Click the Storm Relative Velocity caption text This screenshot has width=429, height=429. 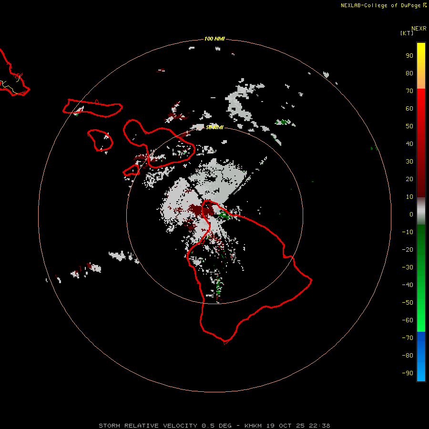(x=214, y=426)
